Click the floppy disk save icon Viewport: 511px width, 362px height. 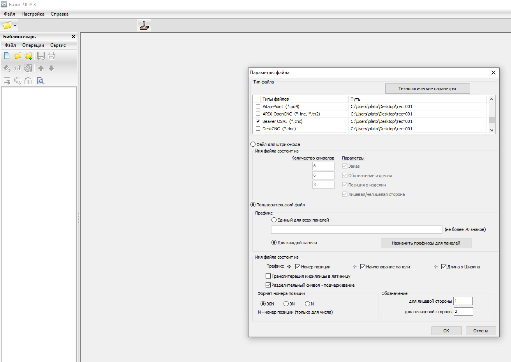pyautogui.click(x=41, y=56)
